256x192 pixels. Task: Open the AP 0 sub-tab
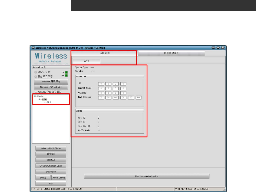point(87,61)
